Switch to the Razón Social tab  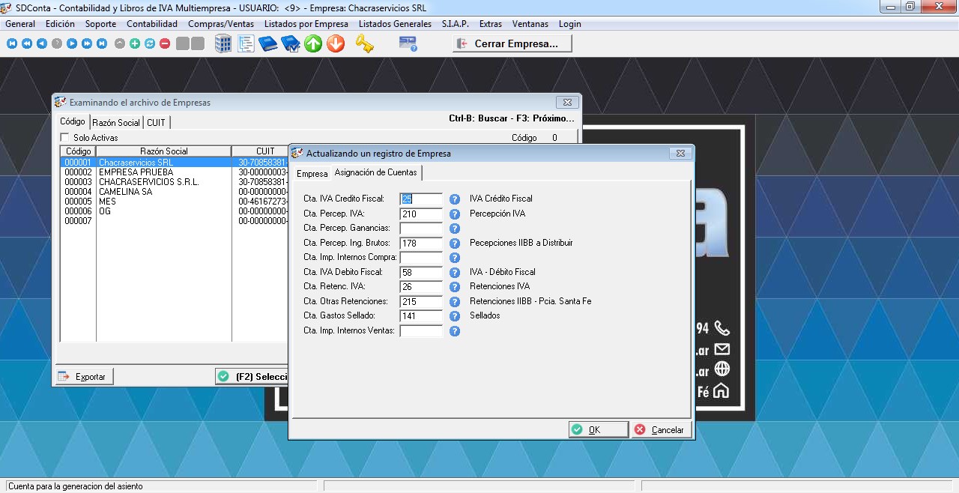[x=116, y=123]
